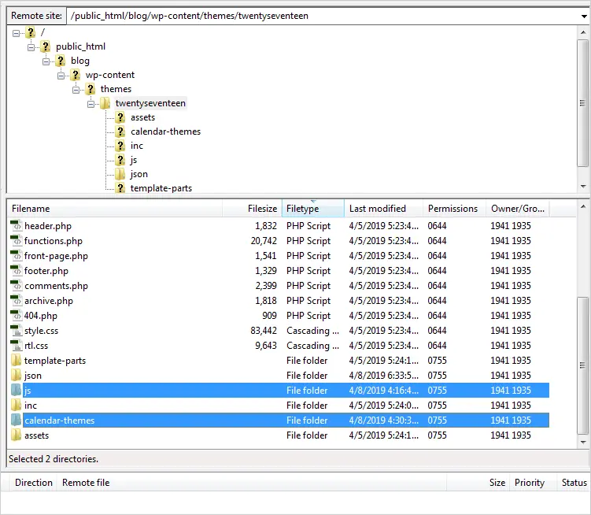Click the 404.php file icon

17,316
